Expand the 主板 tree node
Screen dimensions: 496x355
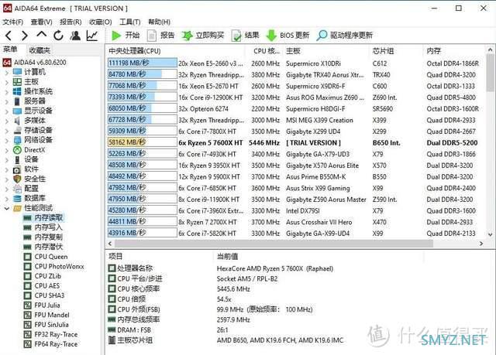click(x=7, y=82)
